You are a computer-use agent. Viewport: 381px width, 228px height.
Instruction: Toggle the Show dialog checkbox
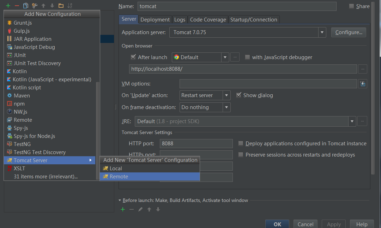click(238, 95)
